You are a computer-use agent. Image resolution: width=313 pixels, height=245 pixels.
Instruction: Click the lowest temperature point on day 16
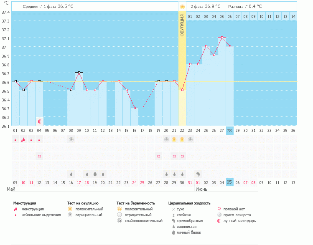coord(135,108)
